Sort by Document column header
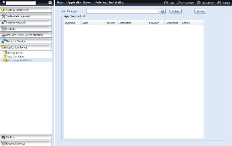This screenshot has height=146, width=232. [173, 23]
